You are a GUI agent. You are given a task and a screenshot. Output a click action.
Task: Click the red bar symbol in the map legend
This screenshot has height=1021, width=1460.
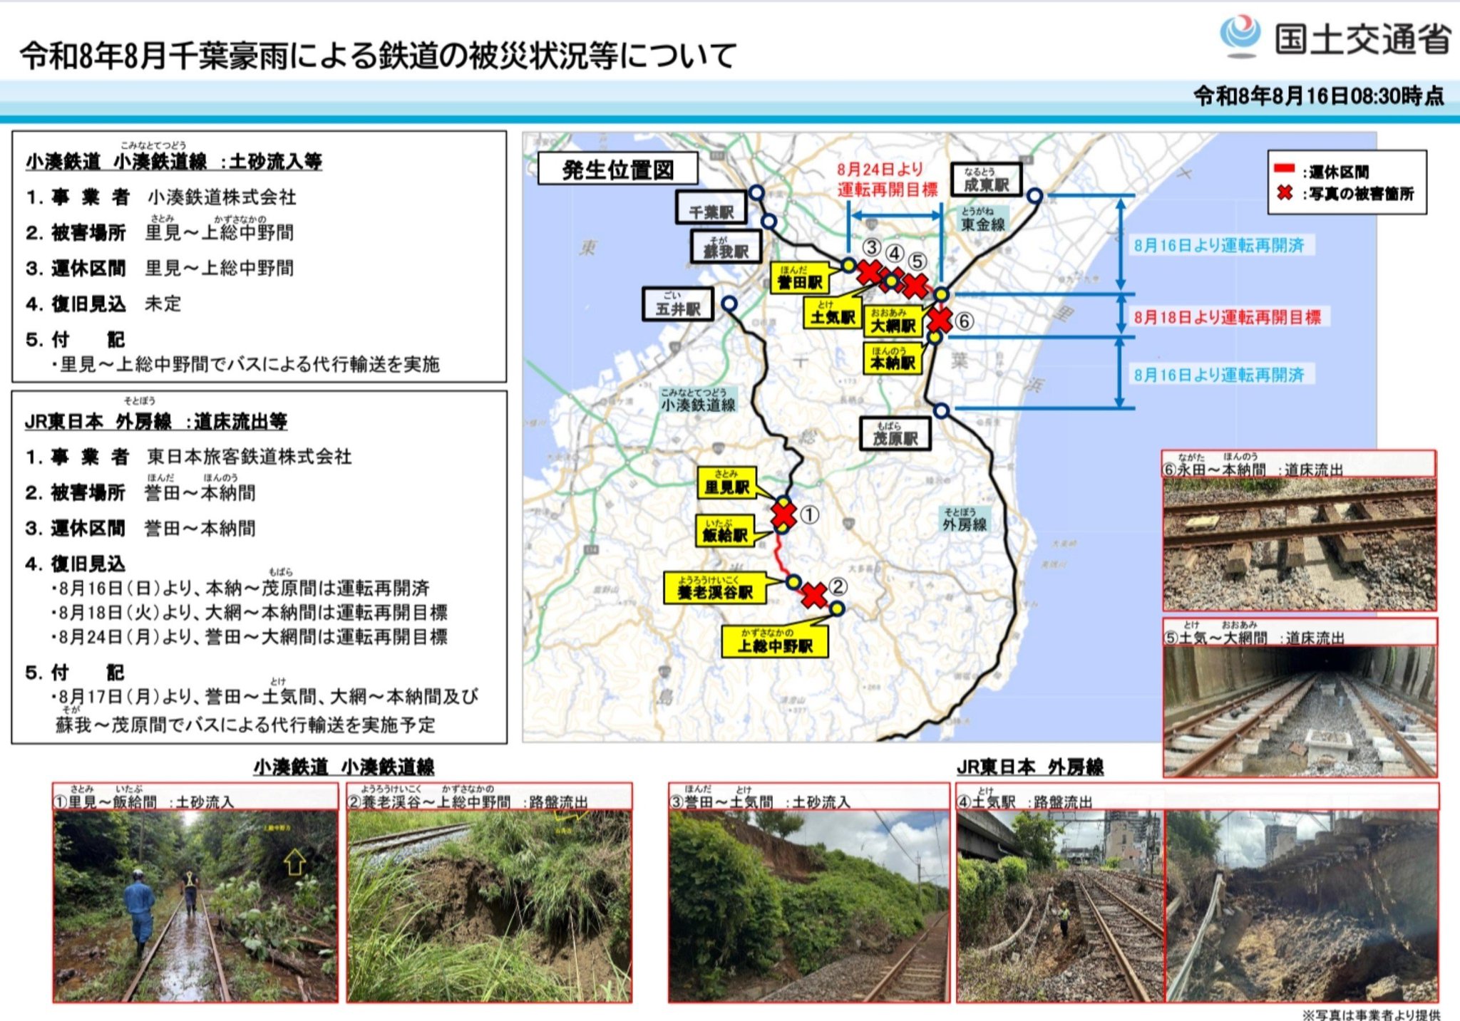tap(1284, 169)
